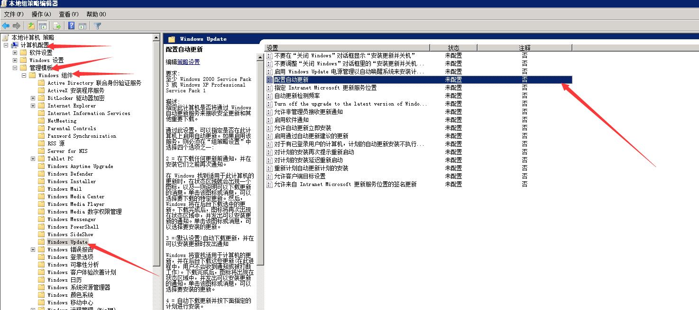This screenshot has width=699, height=310.
Task: Expand the Windows 错误报告 tree node
Action: [x=33, y=249]
